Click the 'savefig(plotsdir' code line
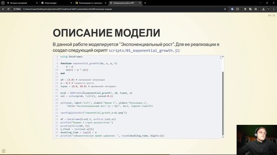Screen dimensions: 277x155 tap(93, 113)
